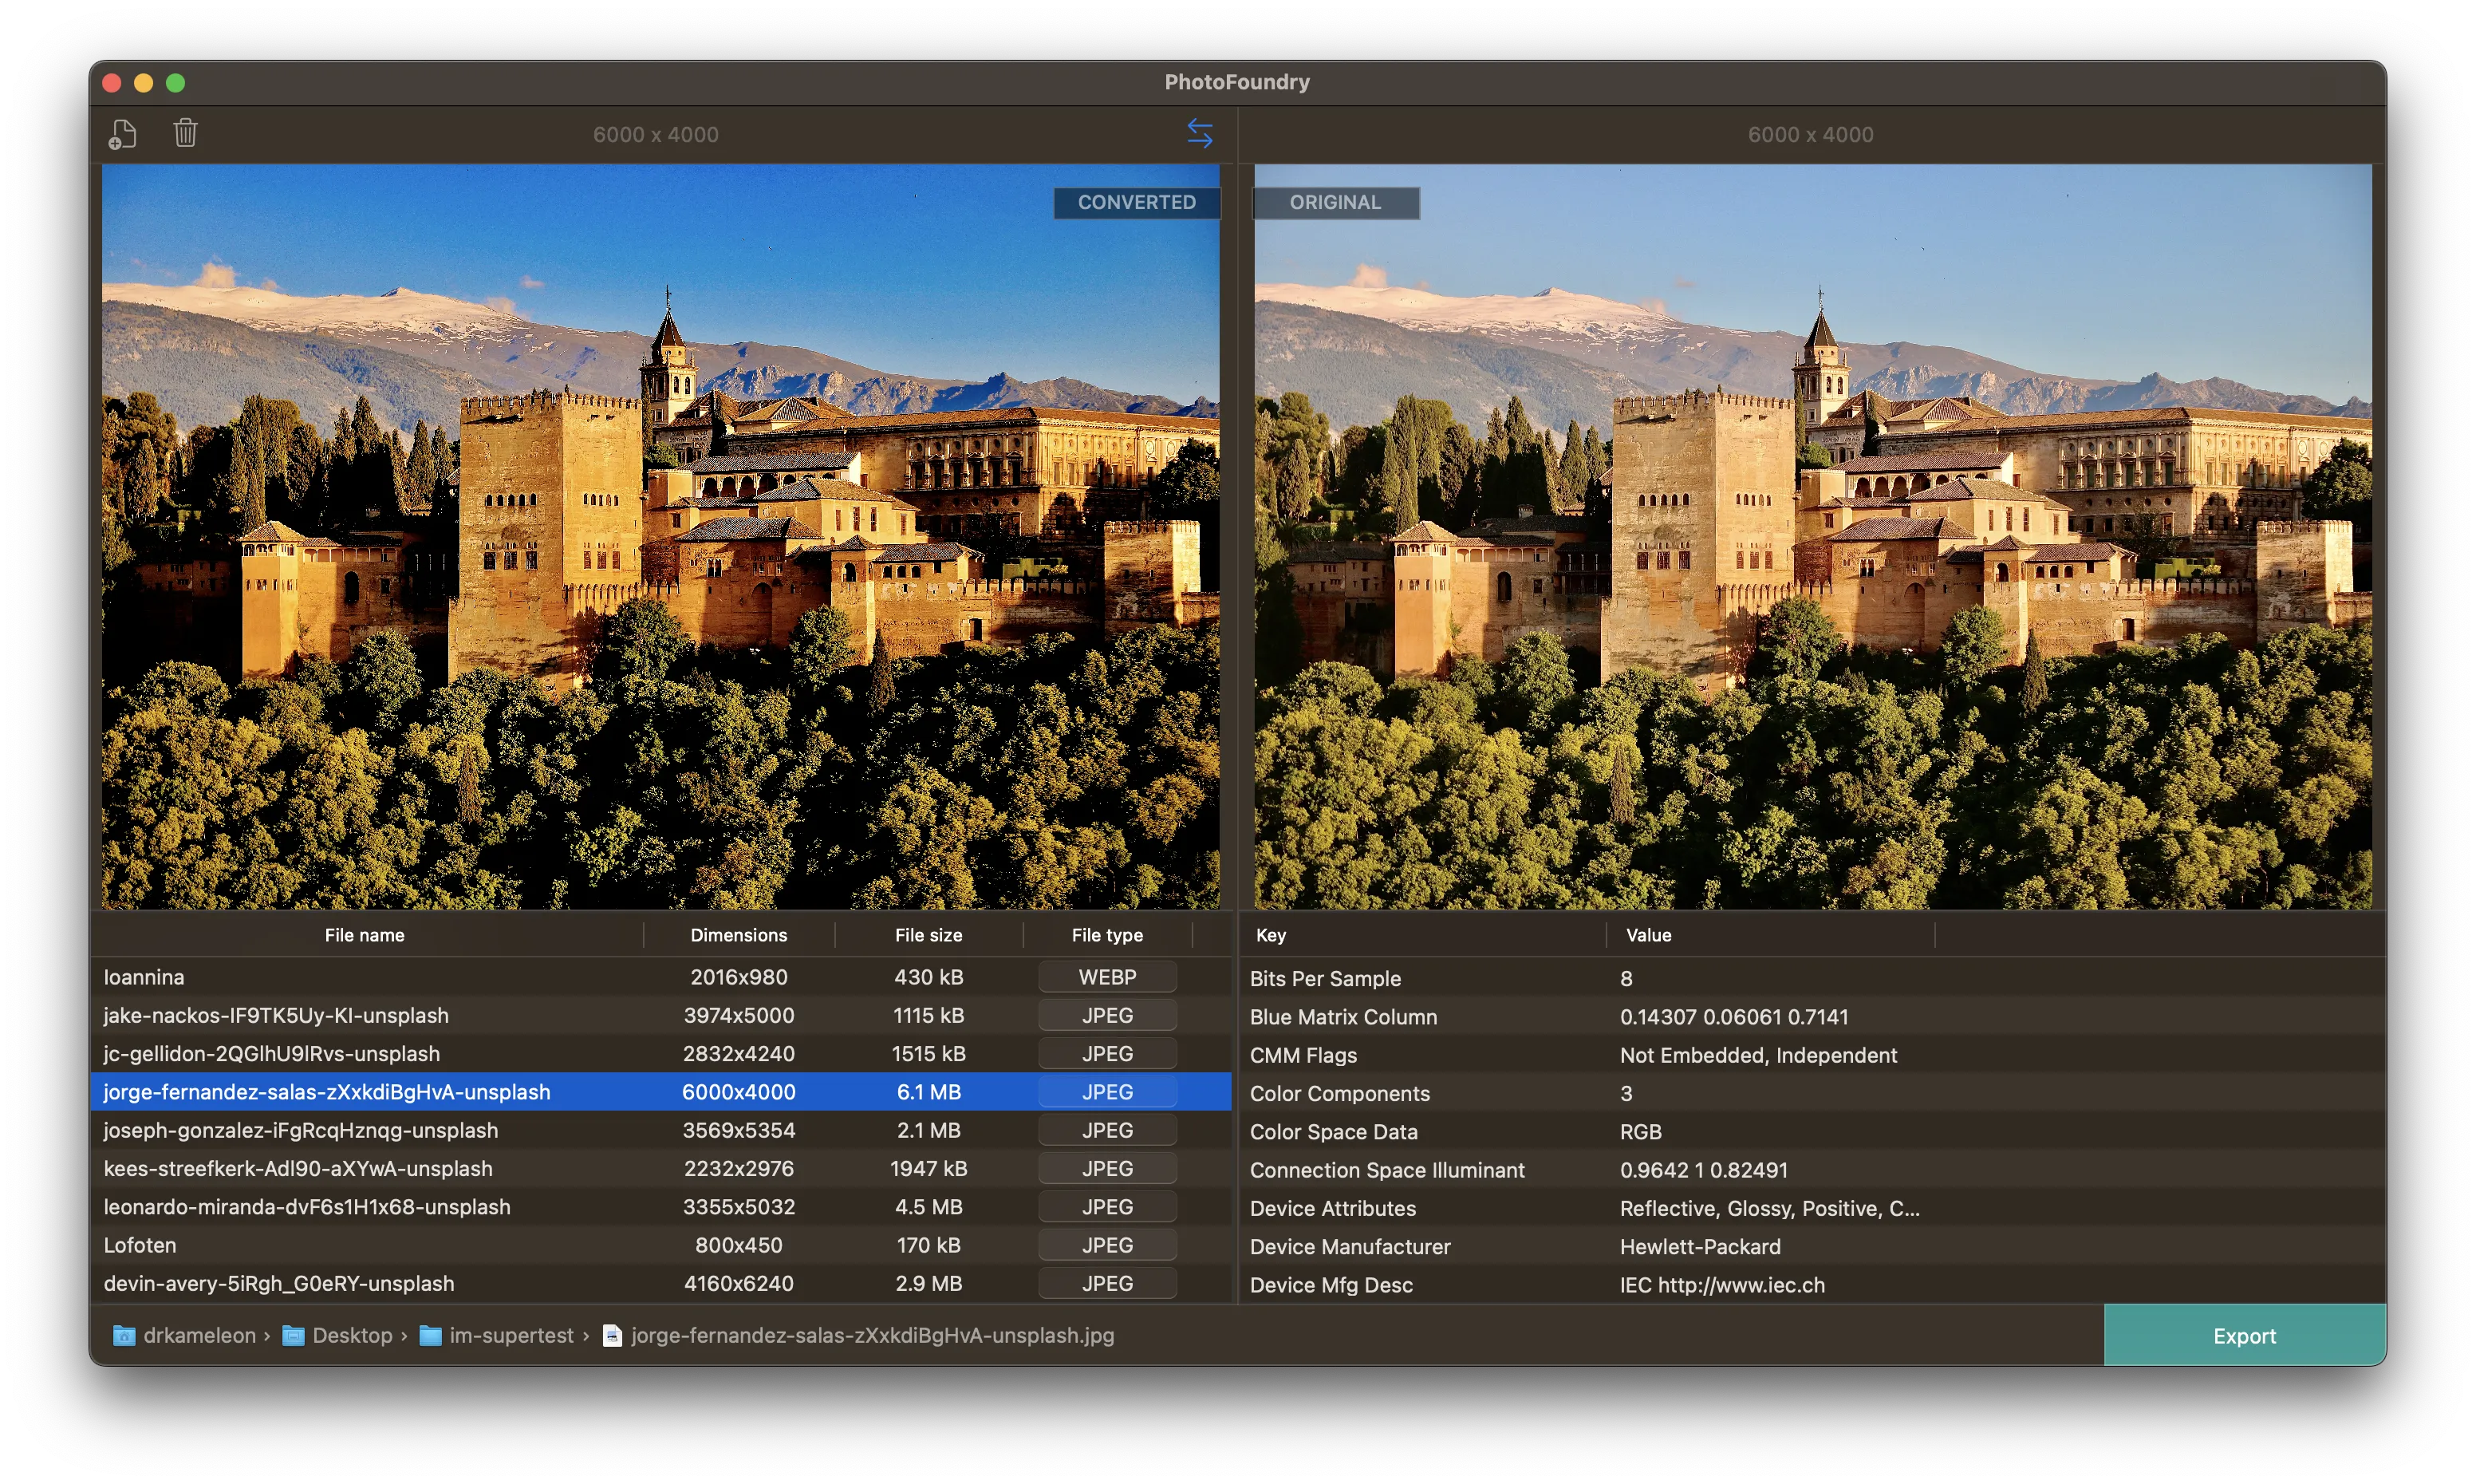2476x1484 pixels.
Task: Click the blue swap panels arrows icon
Action: pyautogui.click(x=1200, y=133)
